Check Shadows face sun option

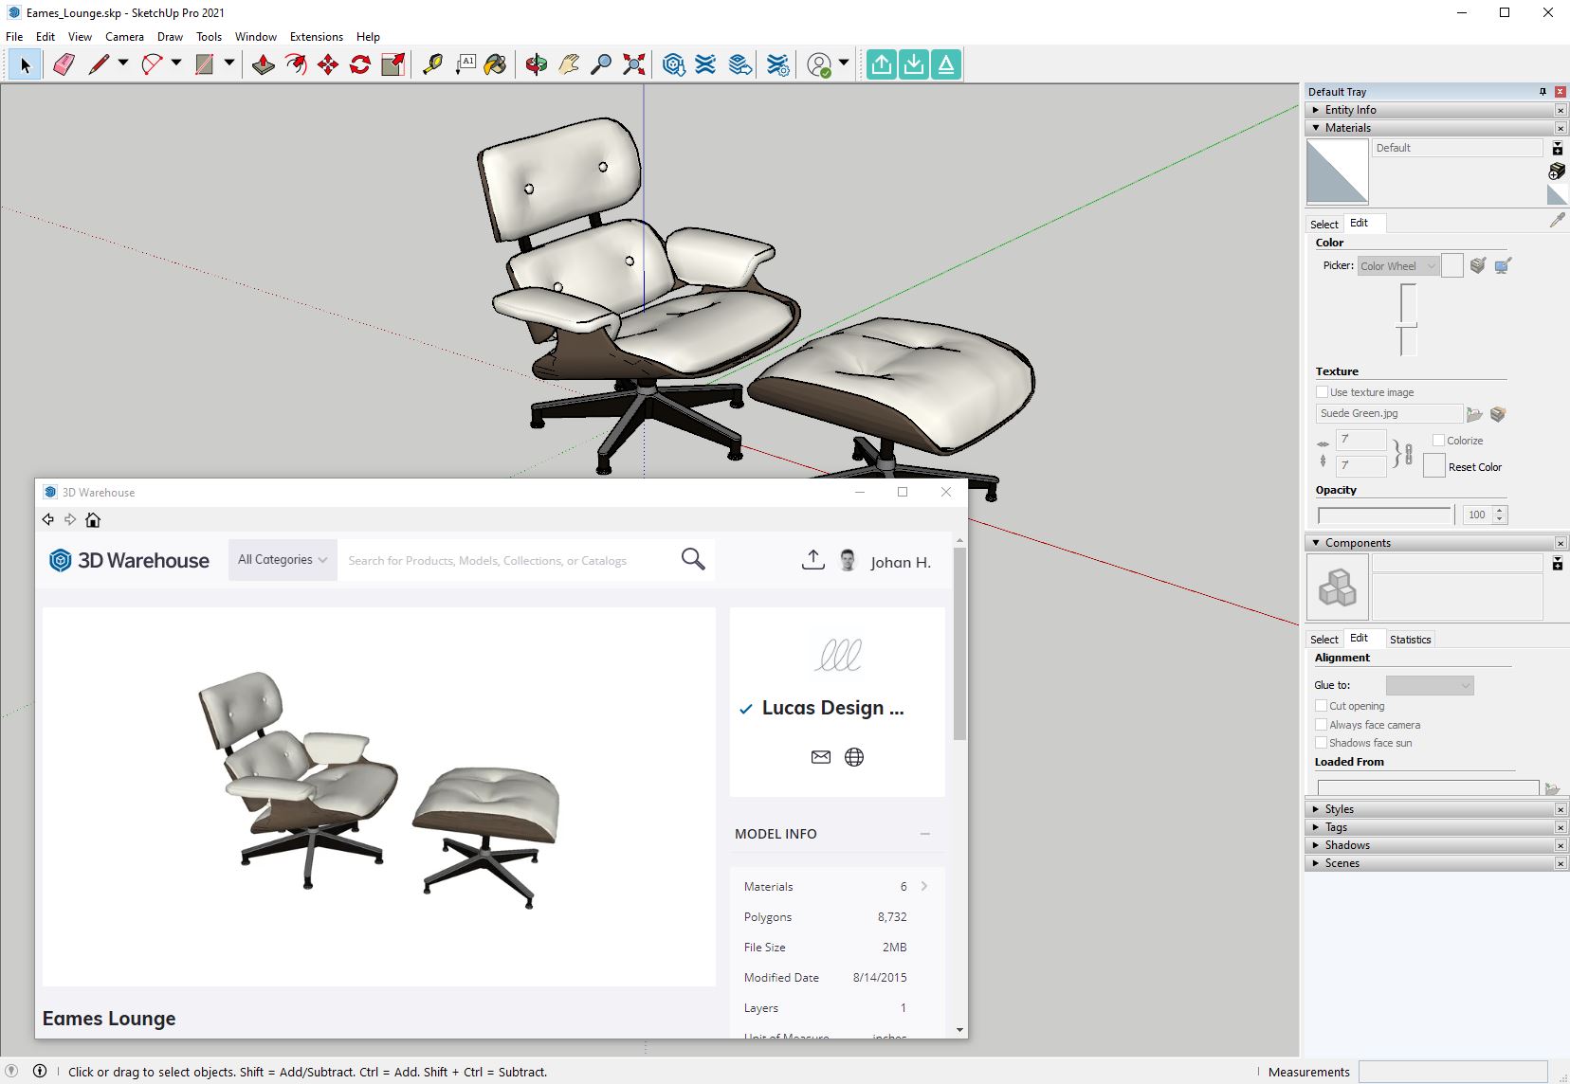click(1321, 742)
